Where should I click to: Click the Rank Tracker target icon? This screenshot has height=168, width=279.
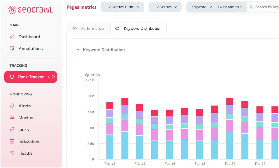12,77
